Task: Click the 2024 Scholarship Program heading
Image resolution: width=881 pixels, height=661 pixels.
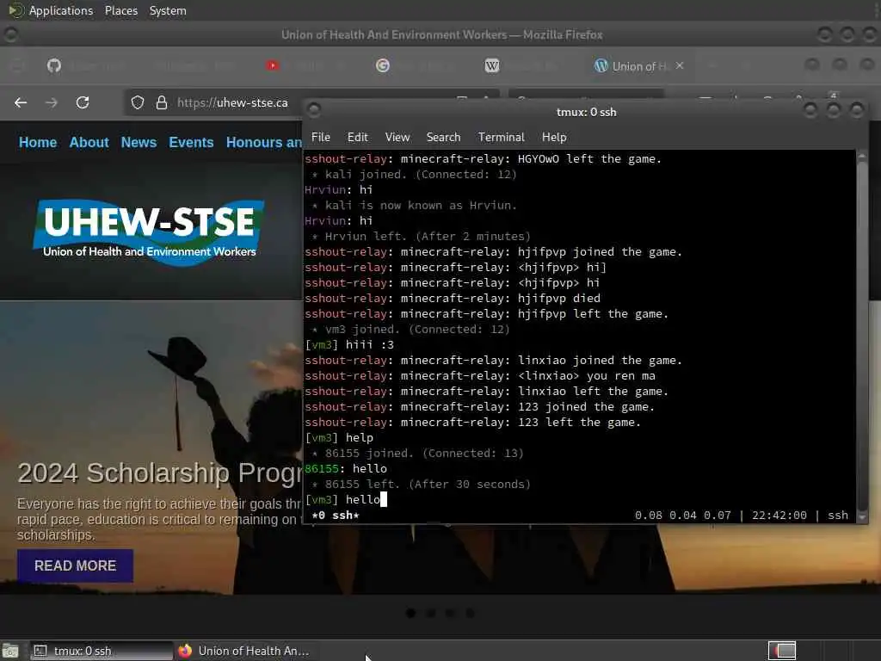Action: pos(159,473)
